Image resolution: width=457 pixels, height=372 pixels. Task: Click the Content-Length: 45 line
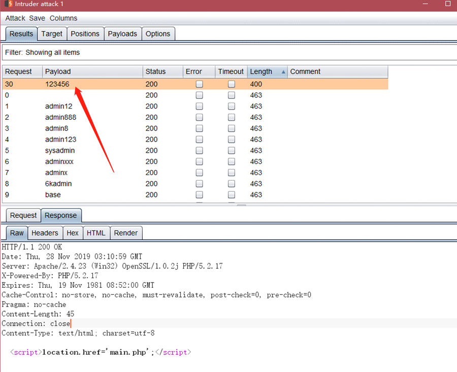[38, 314]
